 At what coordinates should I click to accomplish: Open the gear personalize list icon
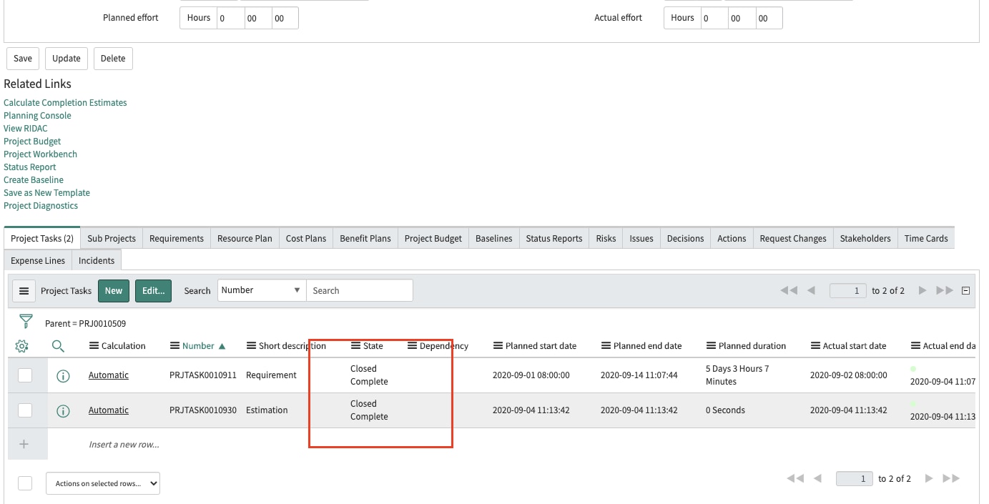21,346
